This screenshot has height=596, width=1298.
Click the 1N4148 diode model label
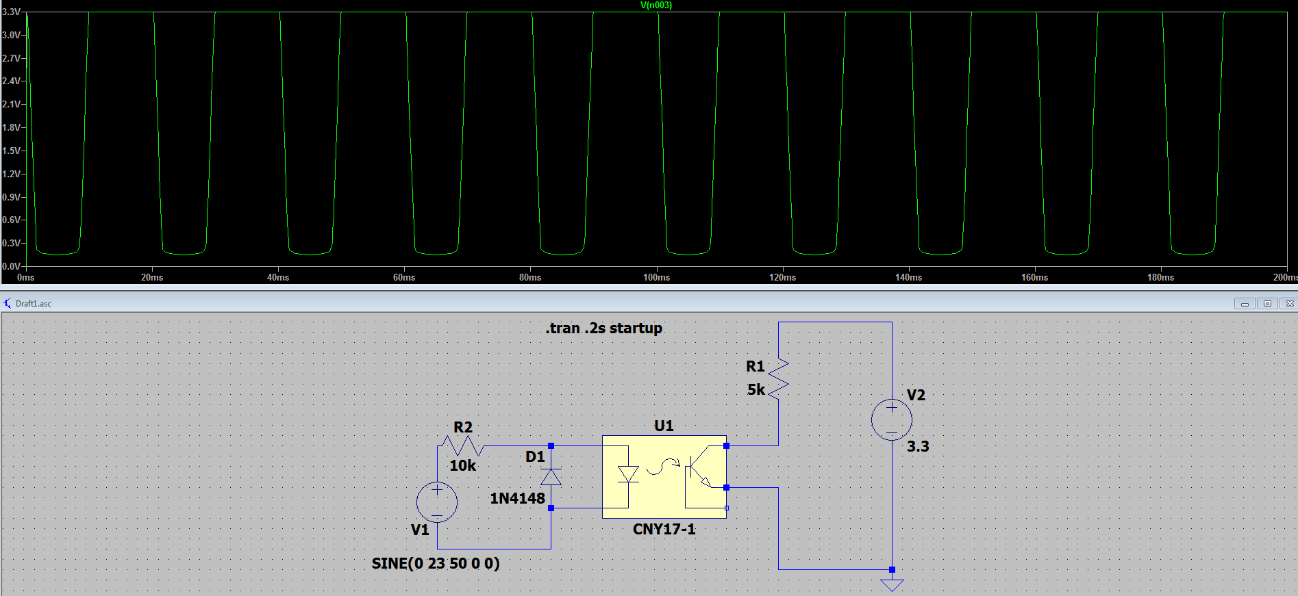(517, 499)
